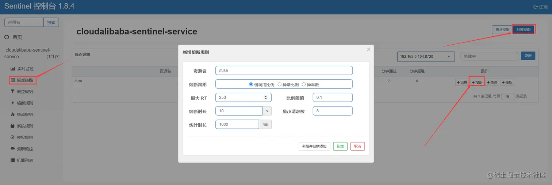Click the 比例阈值 field showing 0.1

pos(333,97)
